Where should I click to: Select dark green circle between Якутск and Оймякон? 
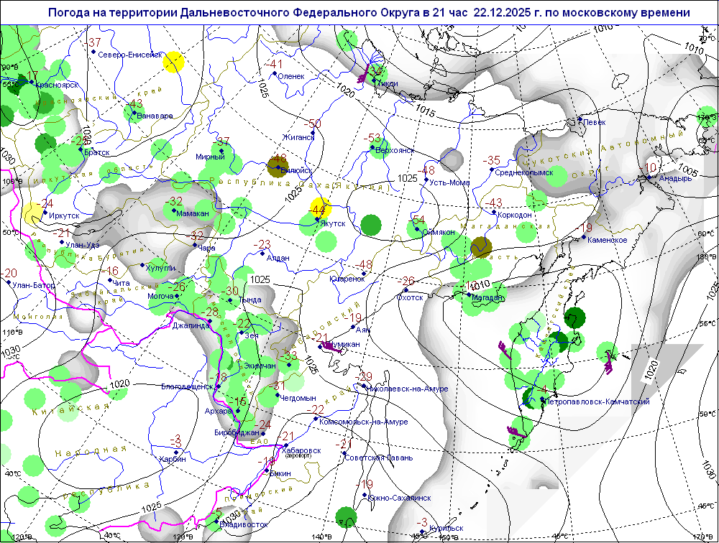370,225
